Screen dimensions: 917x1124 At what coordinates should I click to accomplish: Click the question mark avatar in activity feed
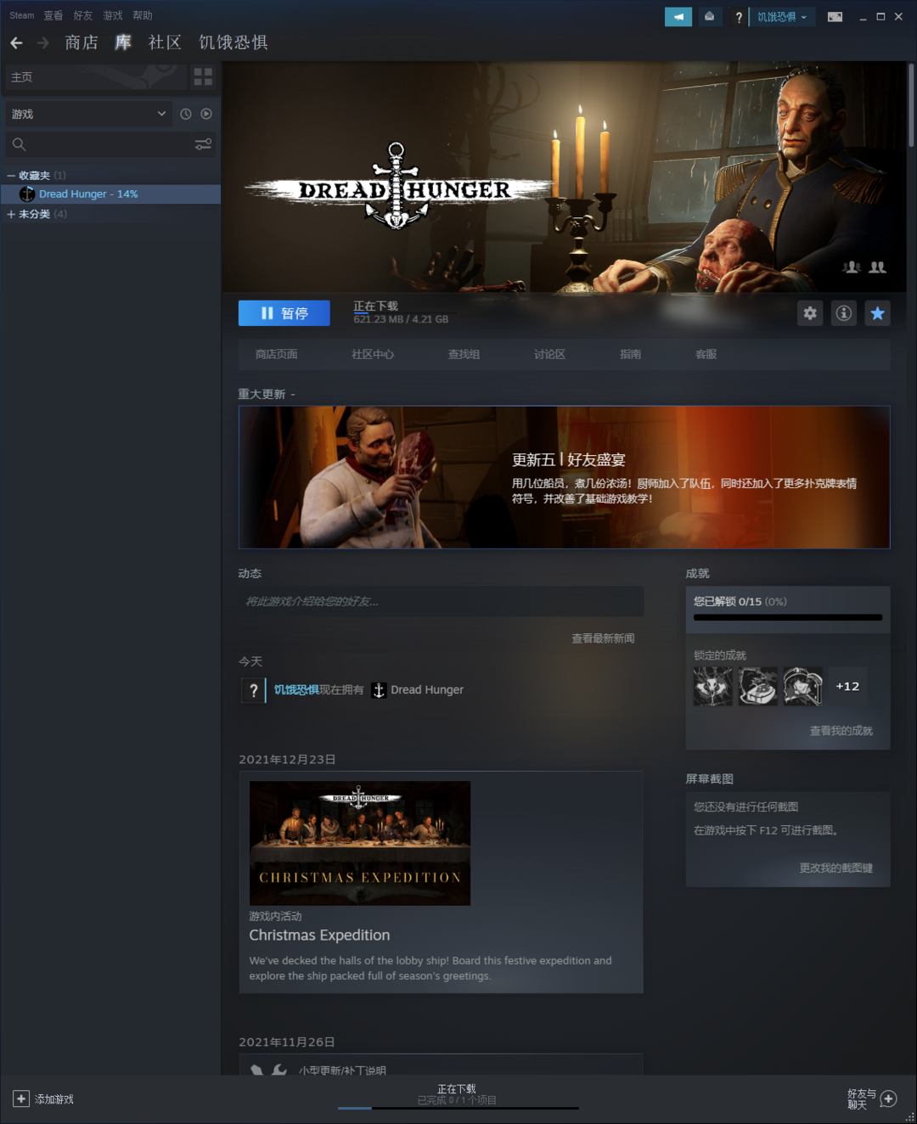pyautogui.click(x=253, y=690)
